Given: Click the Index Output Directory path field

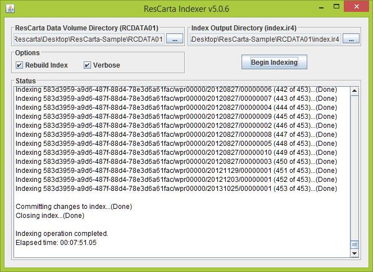Looking at the screenshot, I should point(265,39).
